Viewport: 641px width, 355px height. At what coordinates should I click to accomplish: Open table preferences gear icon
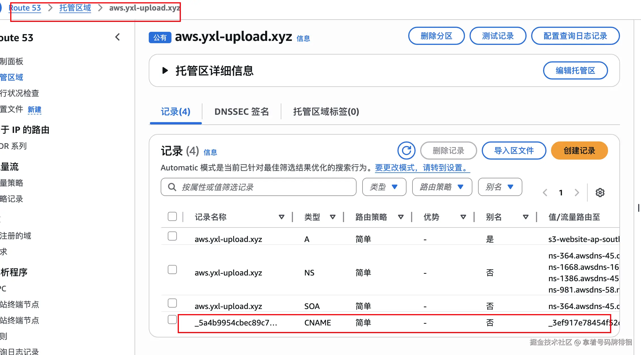point(600,193)
